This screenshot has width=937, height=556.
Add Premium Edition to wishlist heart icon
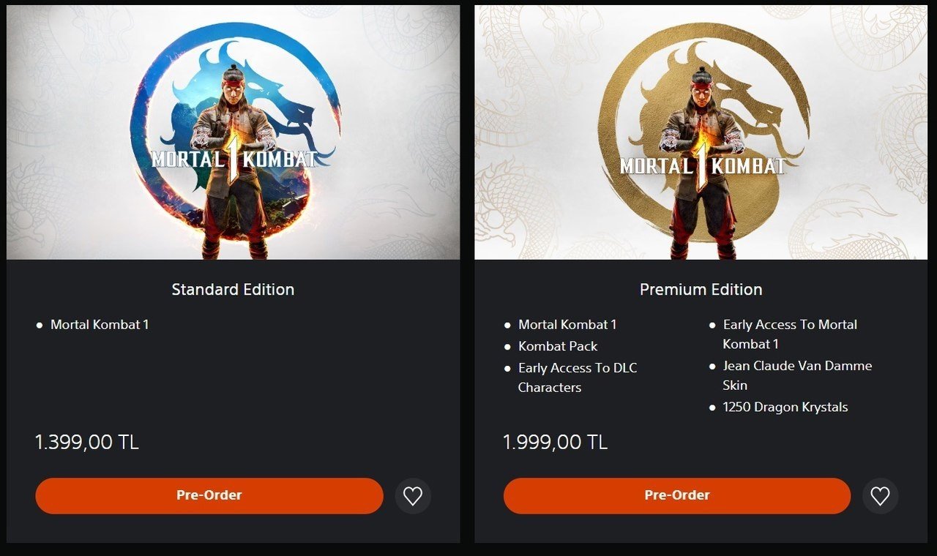point(880,496)
